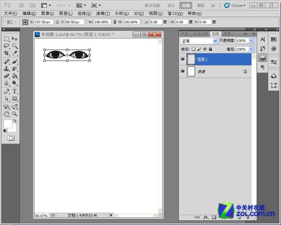Launch Bridge from the application bar
The height and width of the screenshot is (225, 281).
point(22,6)
